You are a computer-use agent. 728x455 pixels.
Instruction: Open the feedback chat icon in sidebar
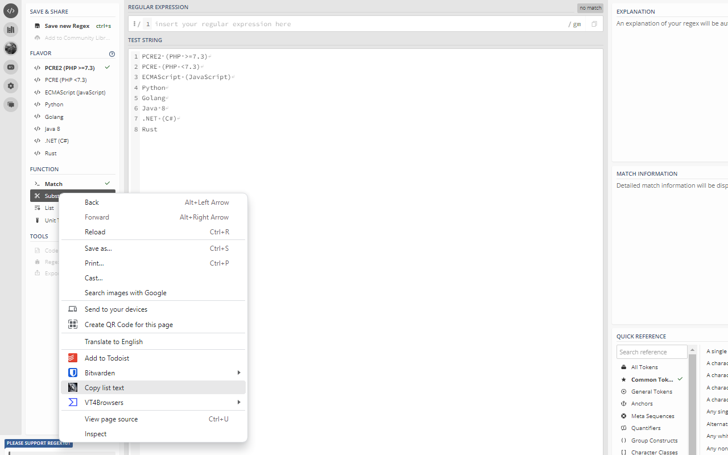click(x=10, y=105)
